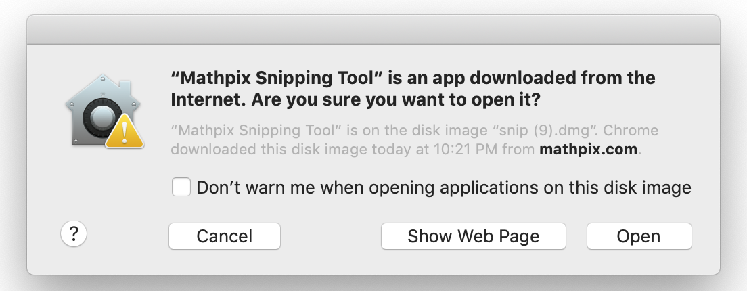
Task: Click the bold mathpix.com source text
Action: point(589,149)
